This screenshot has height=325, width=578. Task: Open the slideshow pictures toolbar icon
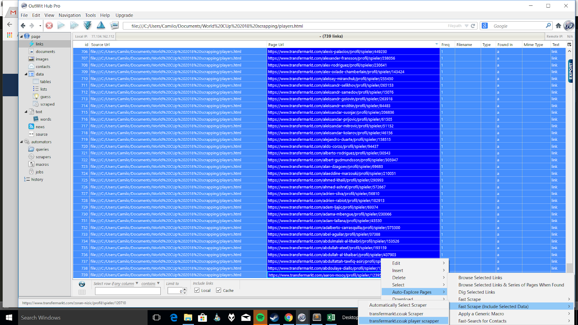[114, 25]
